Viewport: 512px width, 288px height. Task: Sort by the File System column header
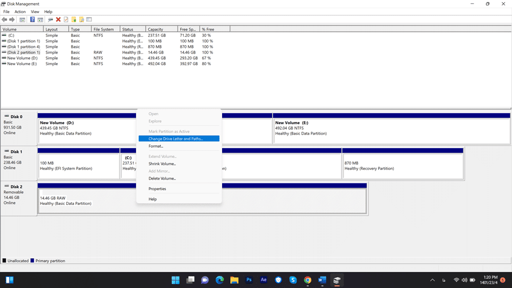[x=106, y=29]
